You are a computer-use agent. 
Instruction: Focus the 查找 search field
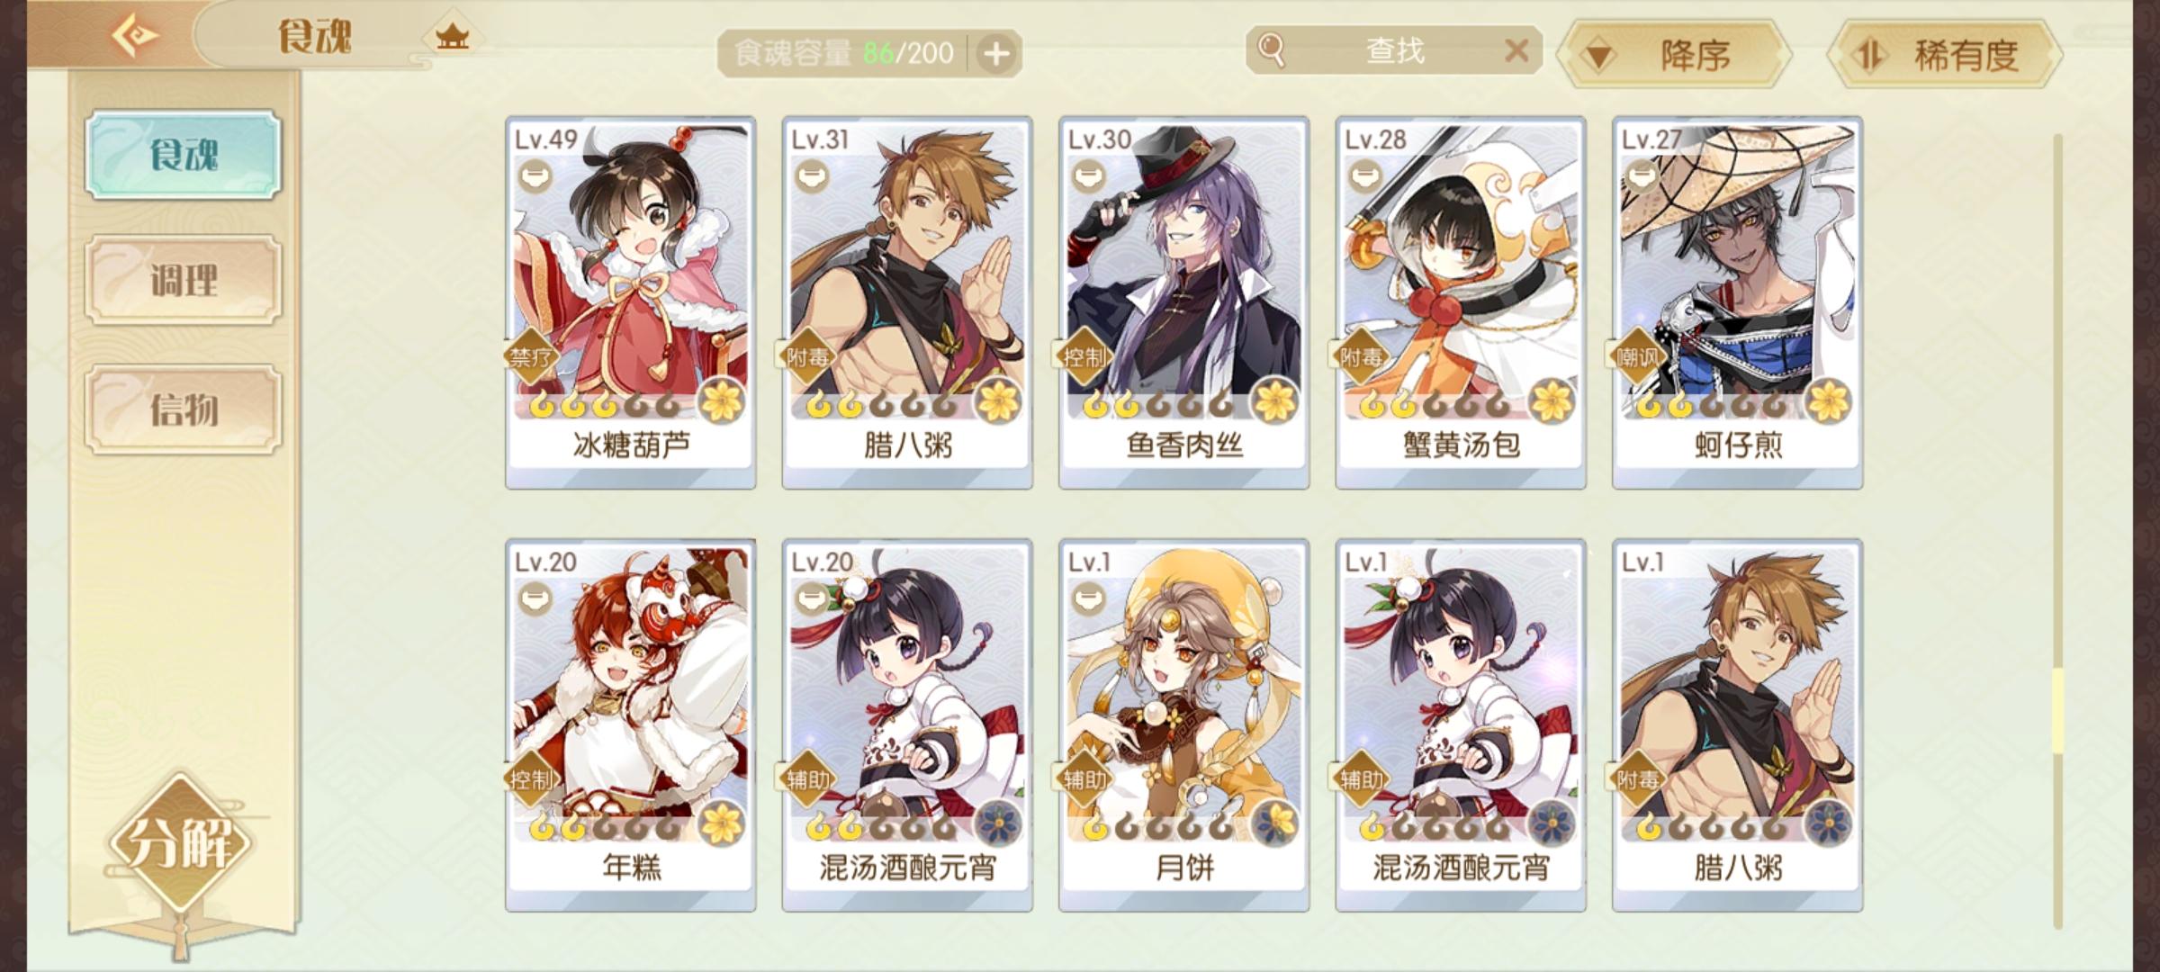pyautogui.click(x=1395, y=50)
